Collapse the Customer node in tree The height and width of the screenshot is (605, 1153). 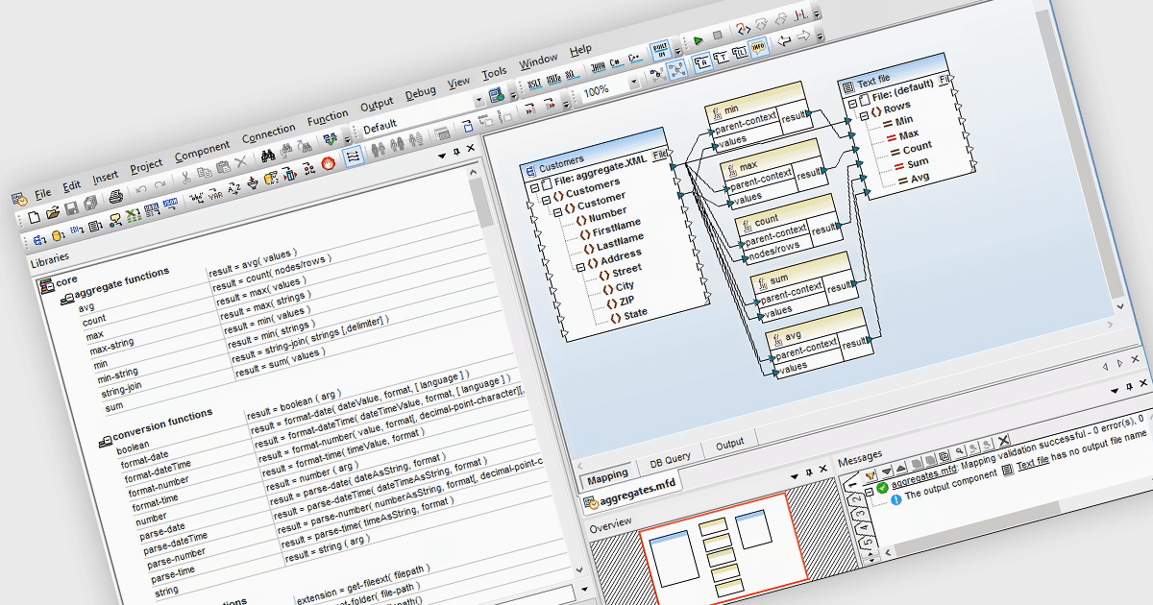(558, 212)
